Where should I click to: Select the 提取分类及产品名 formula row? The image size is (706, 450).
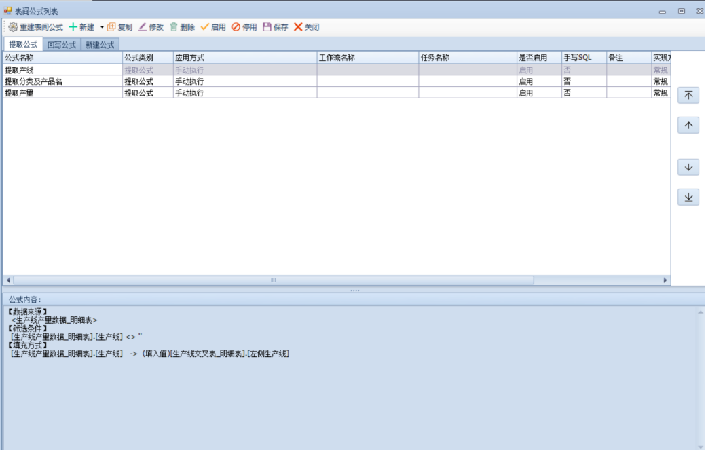[x=61, y=81]
